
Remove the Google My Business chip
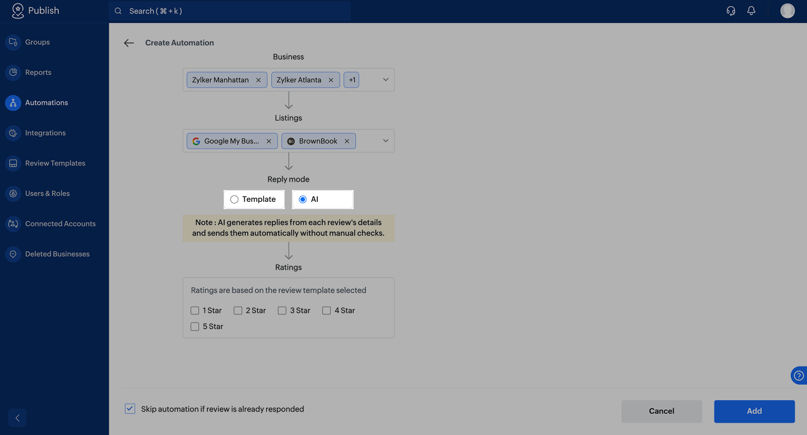[x=268, y=141]
